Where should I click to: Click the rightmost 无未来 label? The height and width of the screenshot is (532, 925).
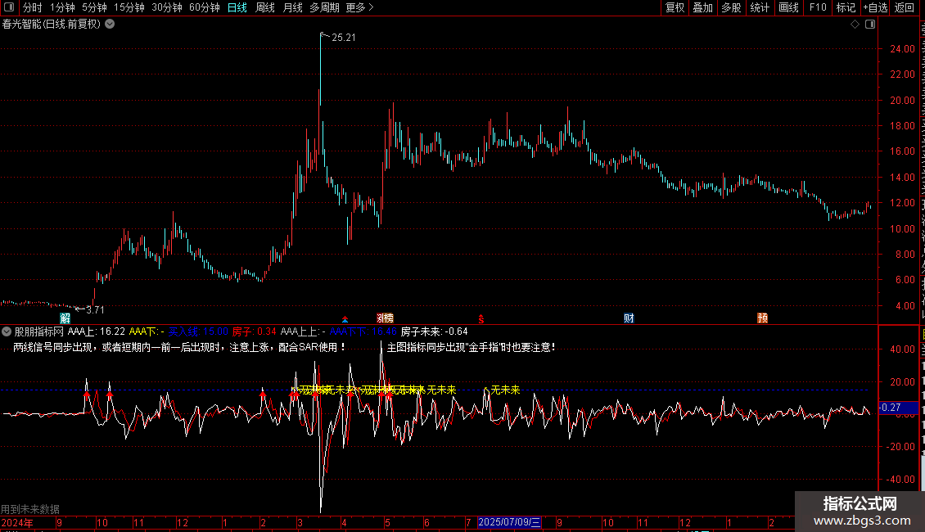(506, 390)
